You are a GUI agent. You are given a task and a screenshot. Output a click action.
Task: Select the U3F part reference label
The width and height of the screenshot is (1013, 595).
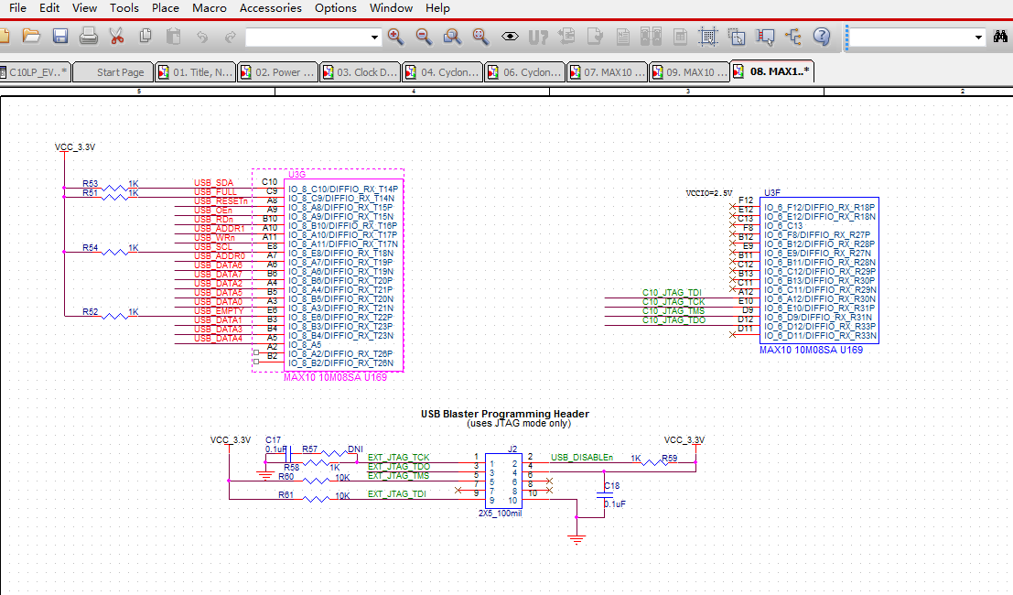coord(772,192)
